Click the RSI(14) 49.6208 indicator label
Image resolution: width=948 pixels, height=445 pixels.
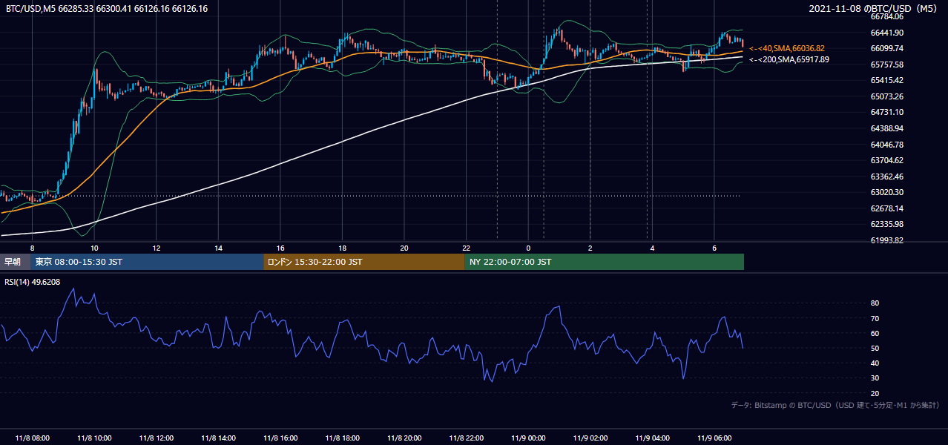33,282
